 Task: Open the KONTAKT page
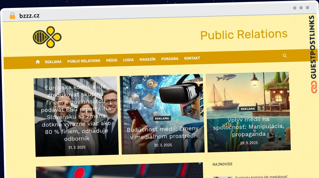click(x=192, y=58)
